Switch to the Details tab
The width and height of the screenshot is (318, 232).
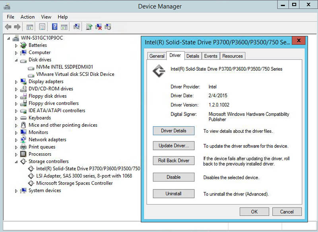(x=192, y=56)
